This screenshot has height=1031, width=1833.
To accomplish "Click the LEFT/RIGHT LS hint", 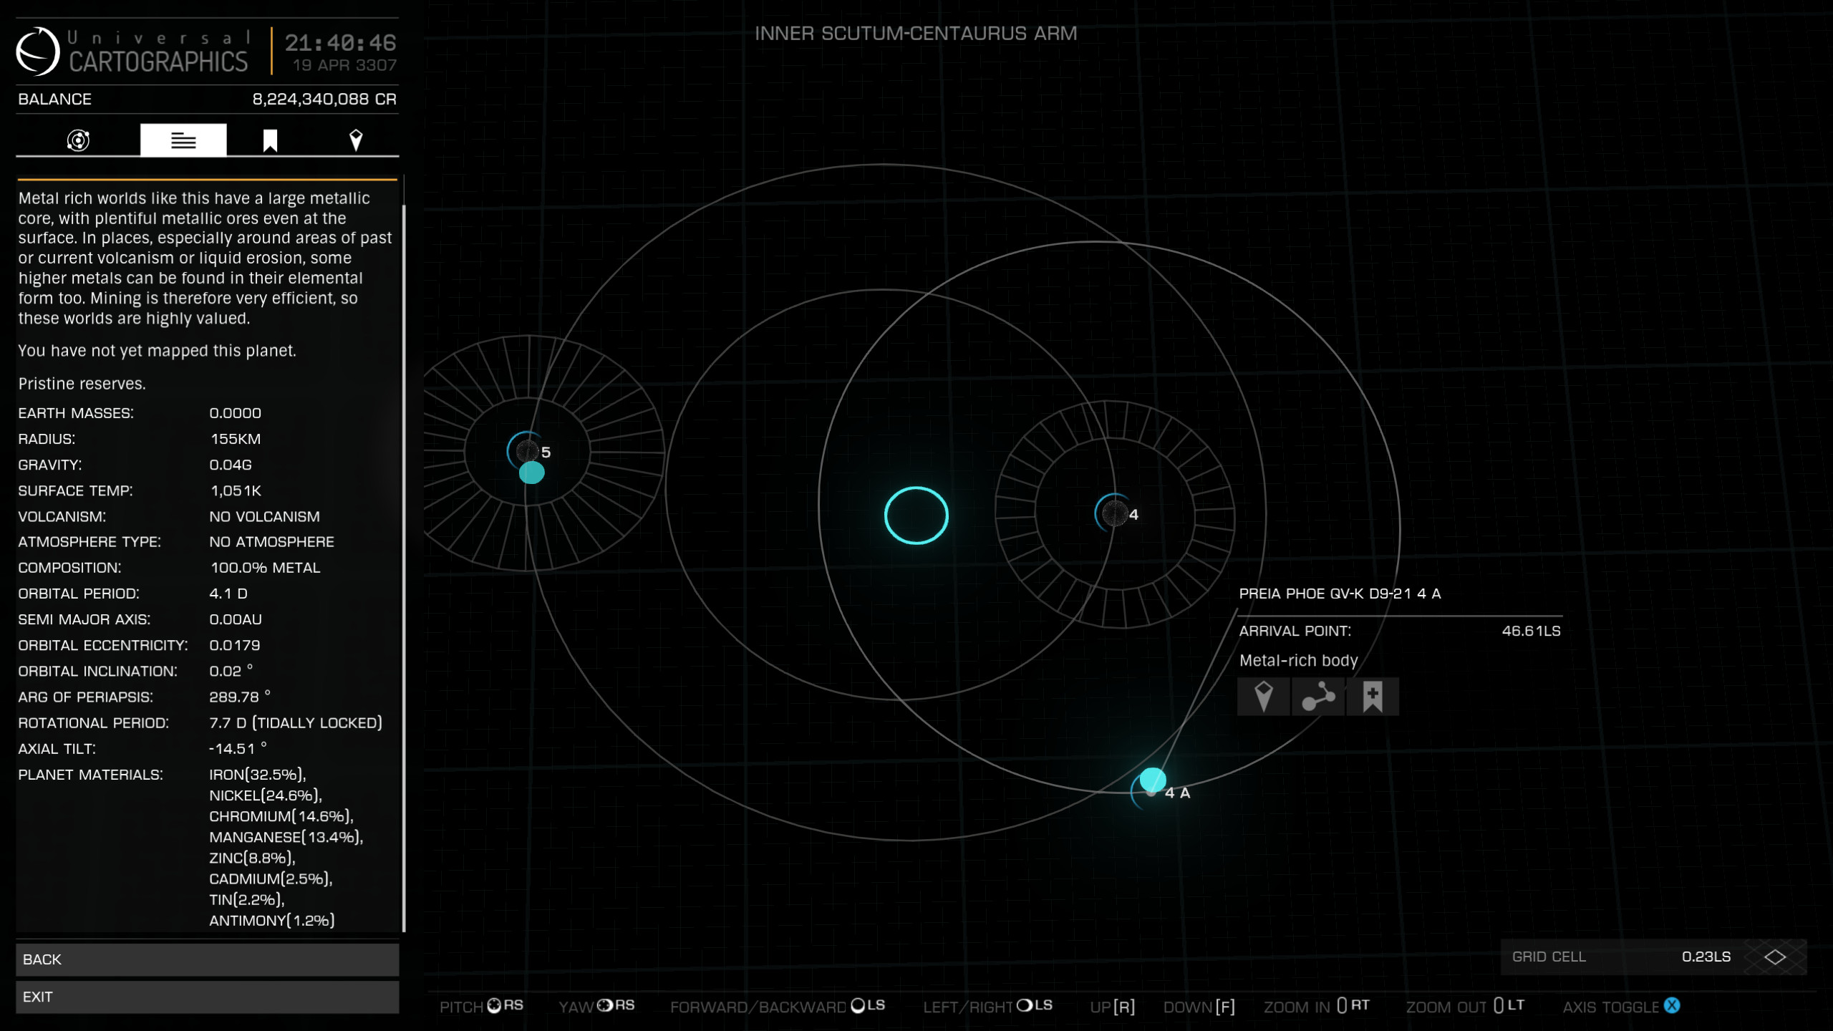I will coord(988,1006).
